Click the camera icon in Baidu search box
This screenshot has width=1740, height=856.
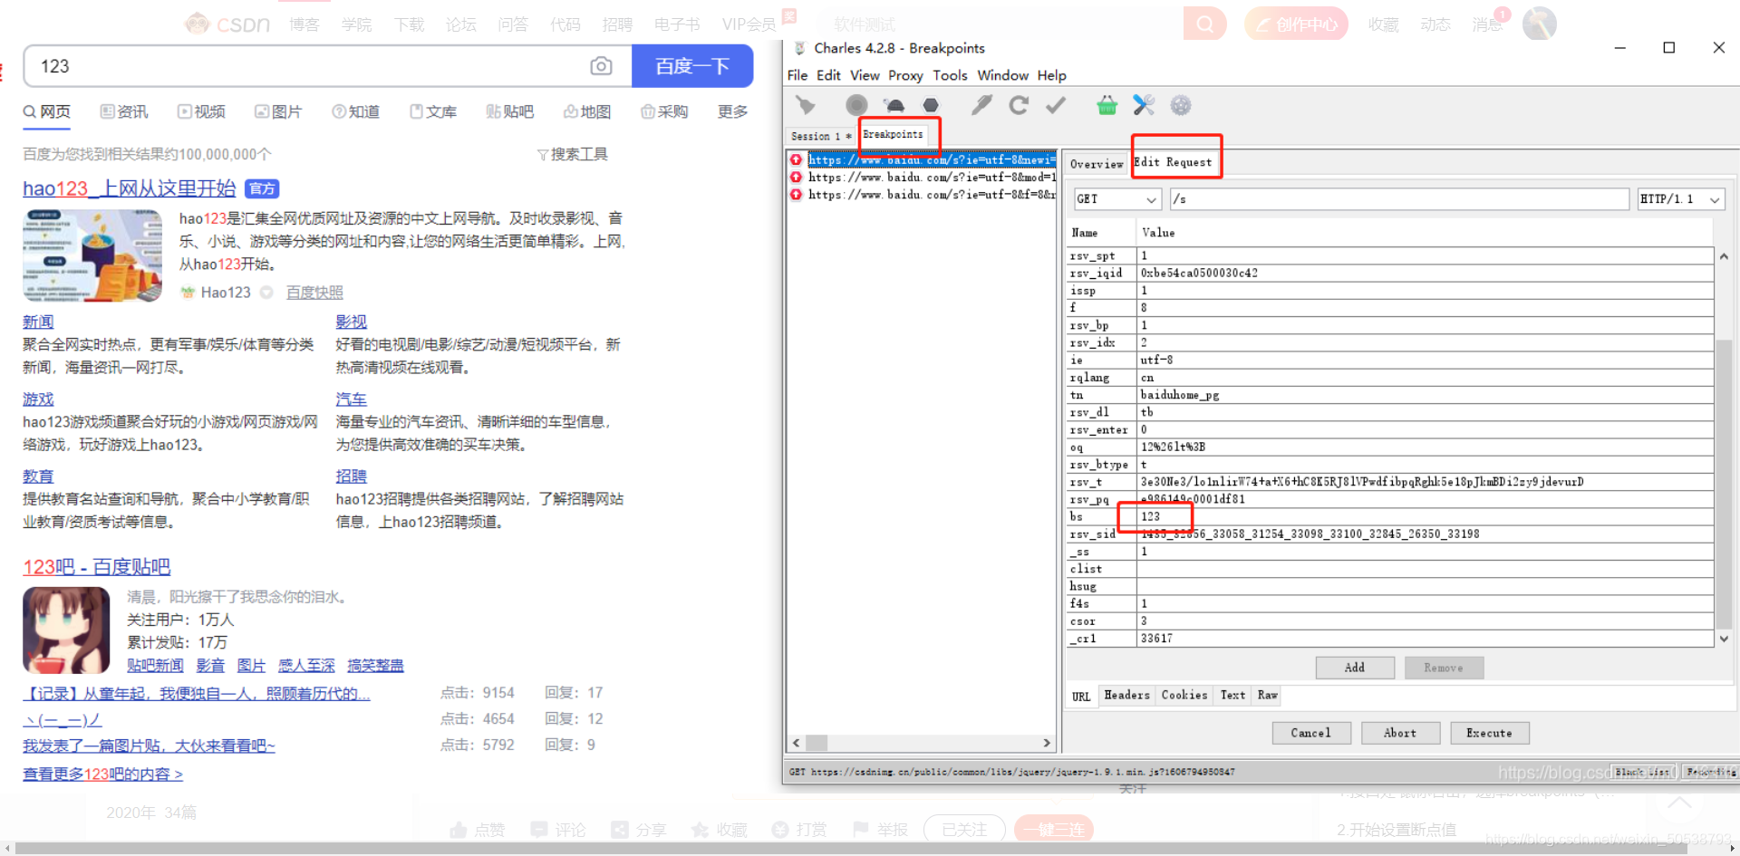point(601,66)
